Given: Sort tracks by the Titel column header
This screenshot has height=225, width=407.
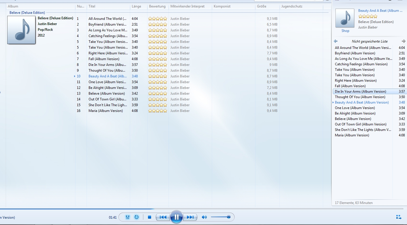Looking at the screenshot, I should (92, 6).
